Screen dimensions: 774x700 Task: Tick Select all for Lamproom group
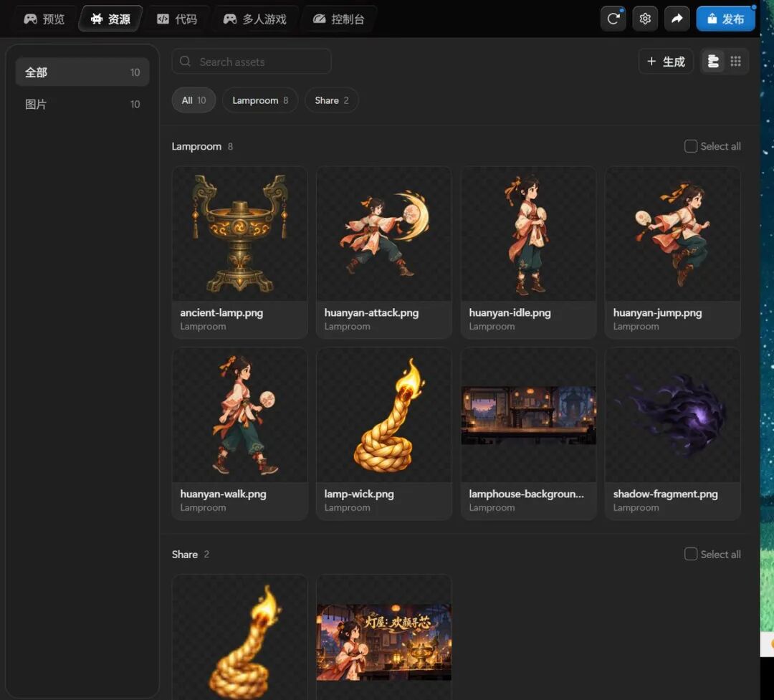[691, 146]
